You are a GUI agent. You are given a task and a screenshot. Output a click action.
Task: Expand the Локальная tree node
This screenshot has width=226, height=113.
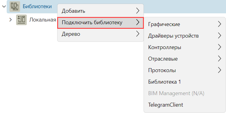pyautogui.click(x=11, y=20)
